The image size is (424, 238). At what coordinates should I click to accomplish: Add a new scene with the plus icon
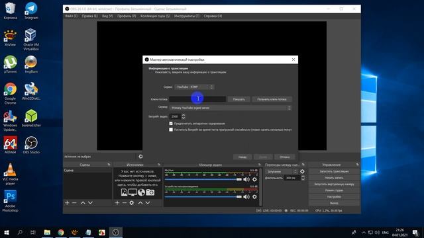(x=67, y=203)
